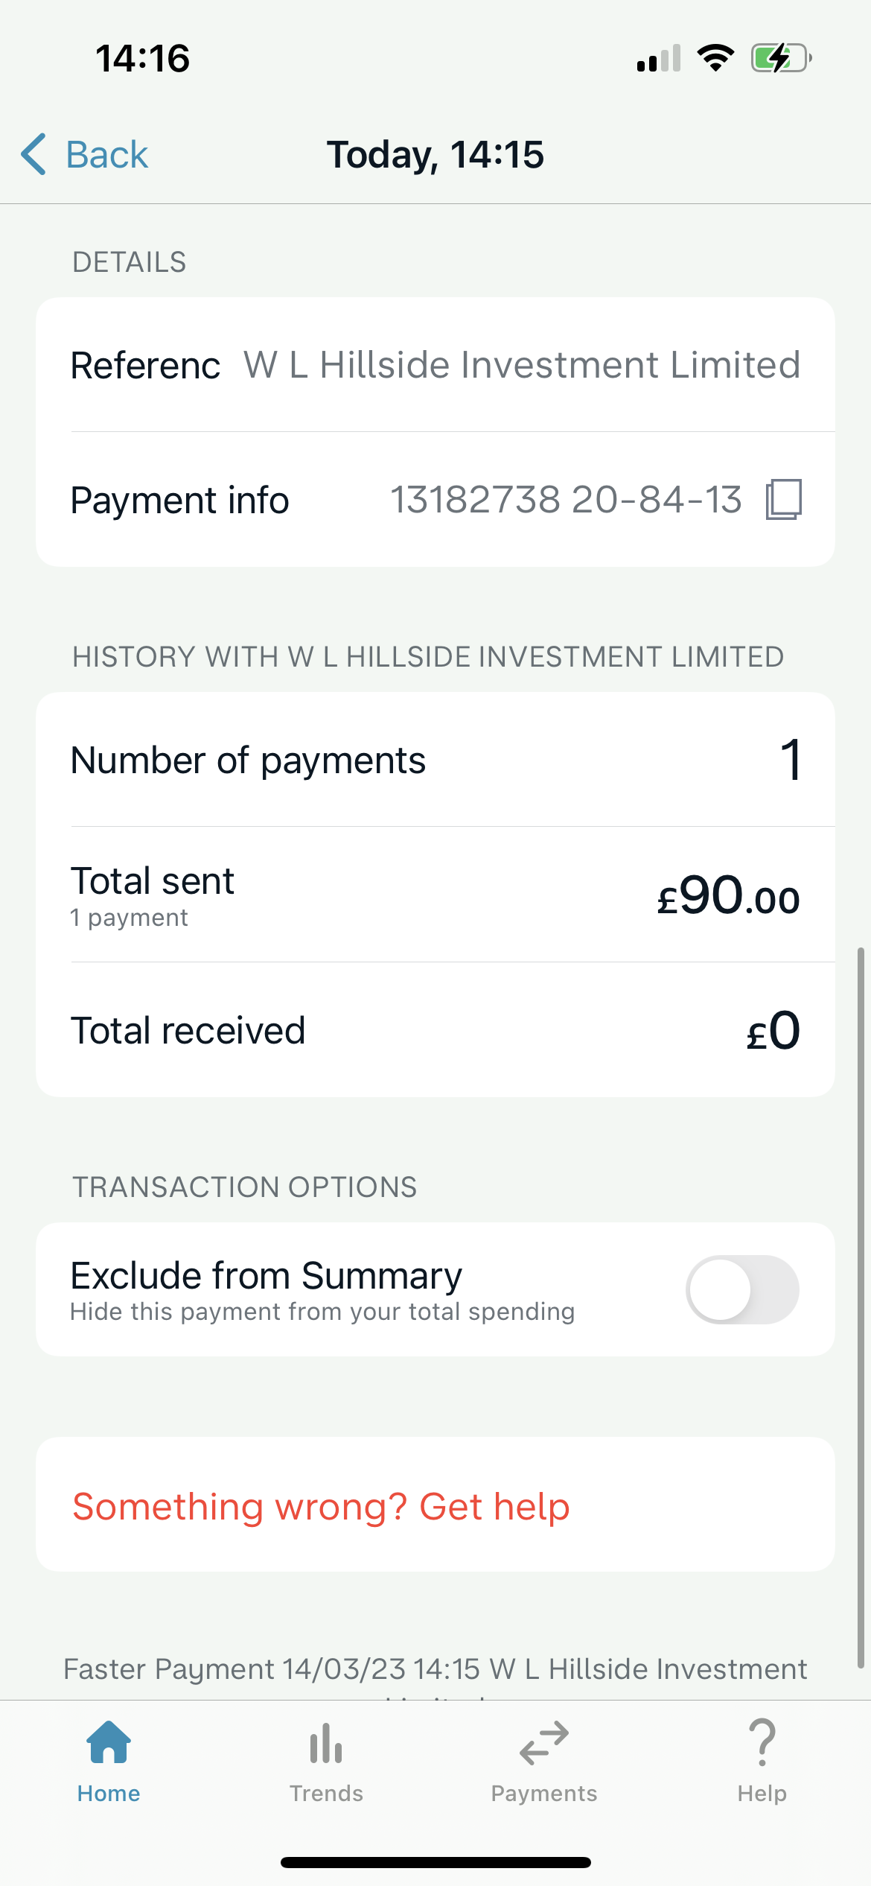Tap the cellular signal strength icon
This screenshot has height=1886, width=871.
[x=659, y=58]
